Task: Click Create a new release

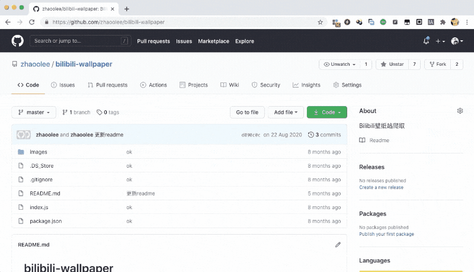Action: click(x=381, y=187)
